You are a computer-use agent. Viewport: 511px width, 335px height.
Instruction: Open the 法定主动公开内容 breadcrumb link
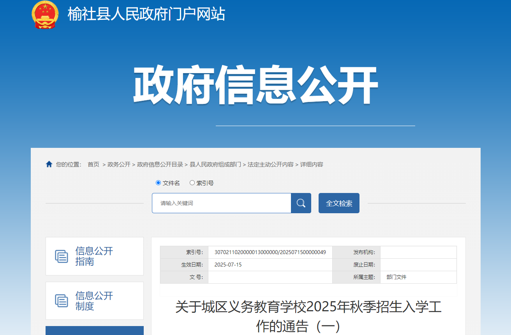[271, 165]
